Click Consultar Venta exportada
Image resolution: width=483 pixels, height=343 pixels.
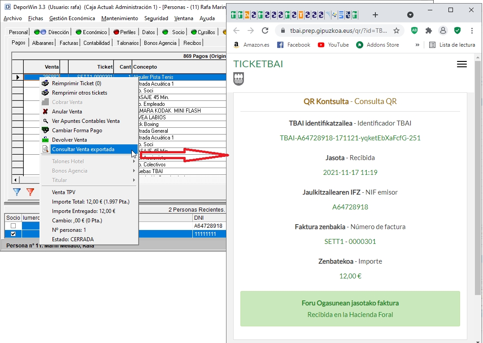pyautogui.click(x=89, y=149)
